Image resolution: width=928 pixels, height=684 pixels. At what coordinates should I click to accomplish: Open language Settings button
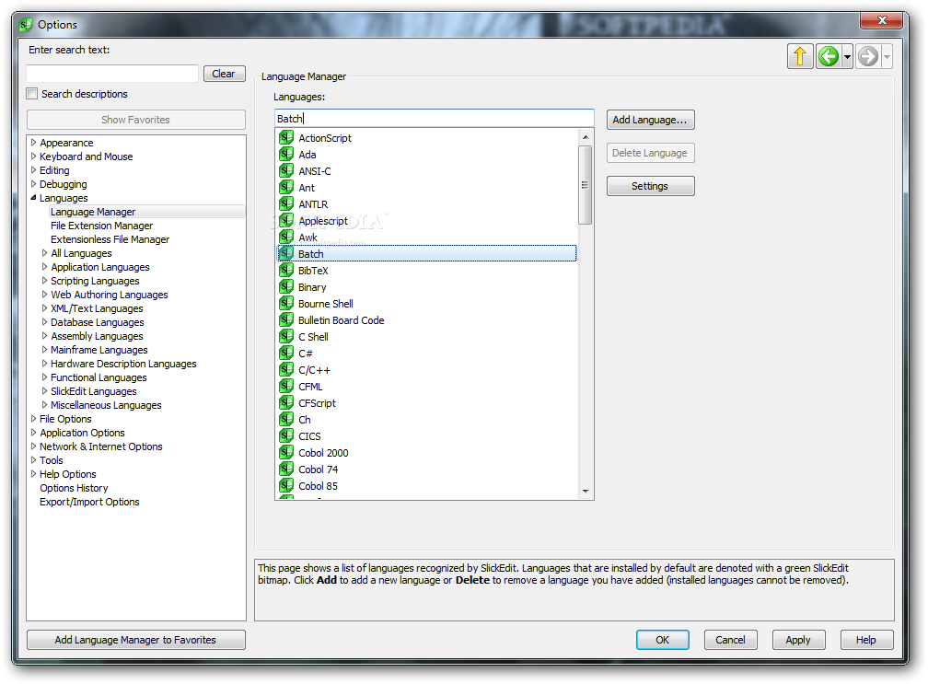tap(650, 186)
